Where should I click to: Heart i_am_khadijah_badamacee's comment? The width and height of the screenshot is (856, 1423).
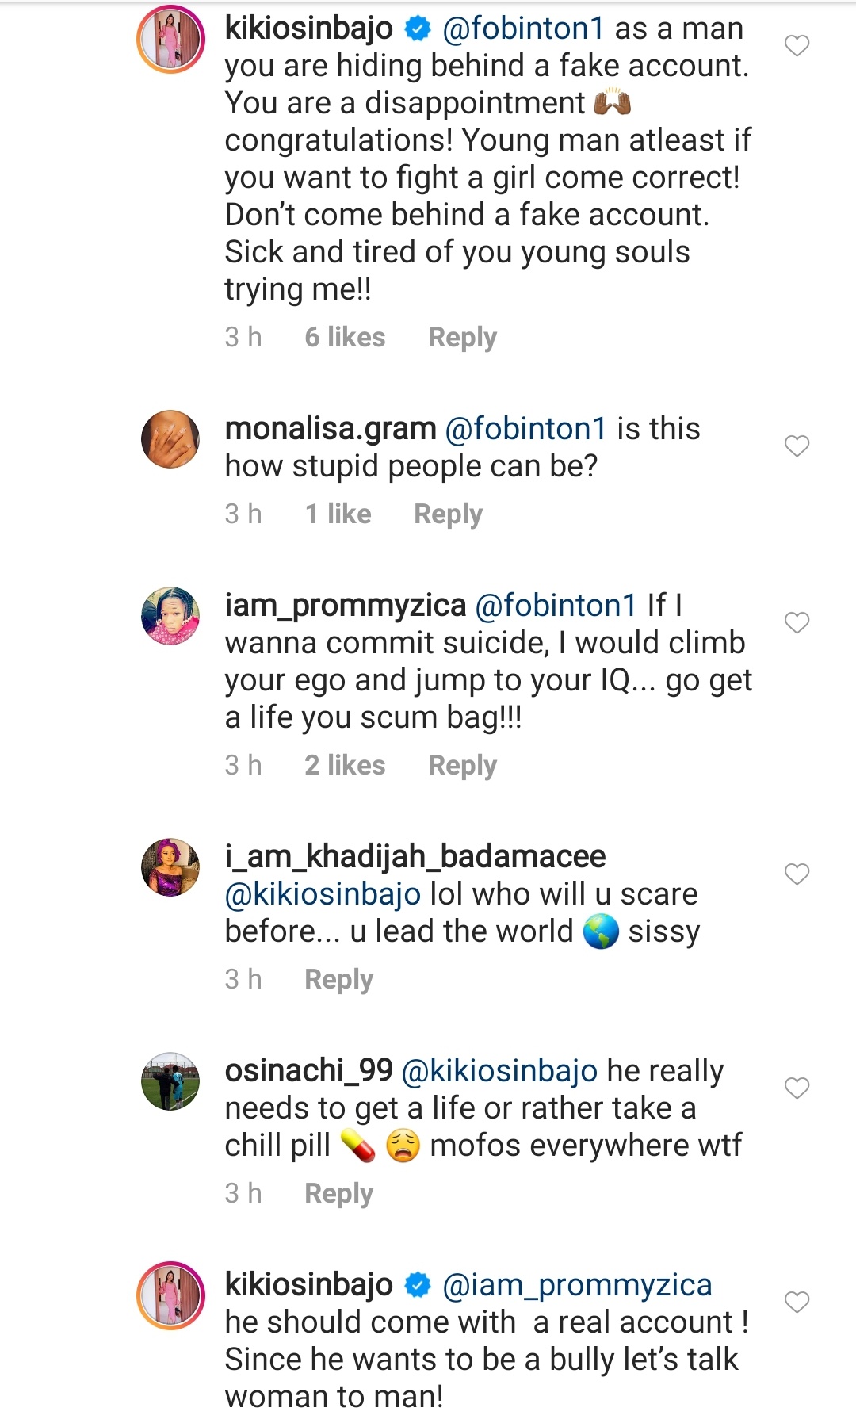[797, 874]
